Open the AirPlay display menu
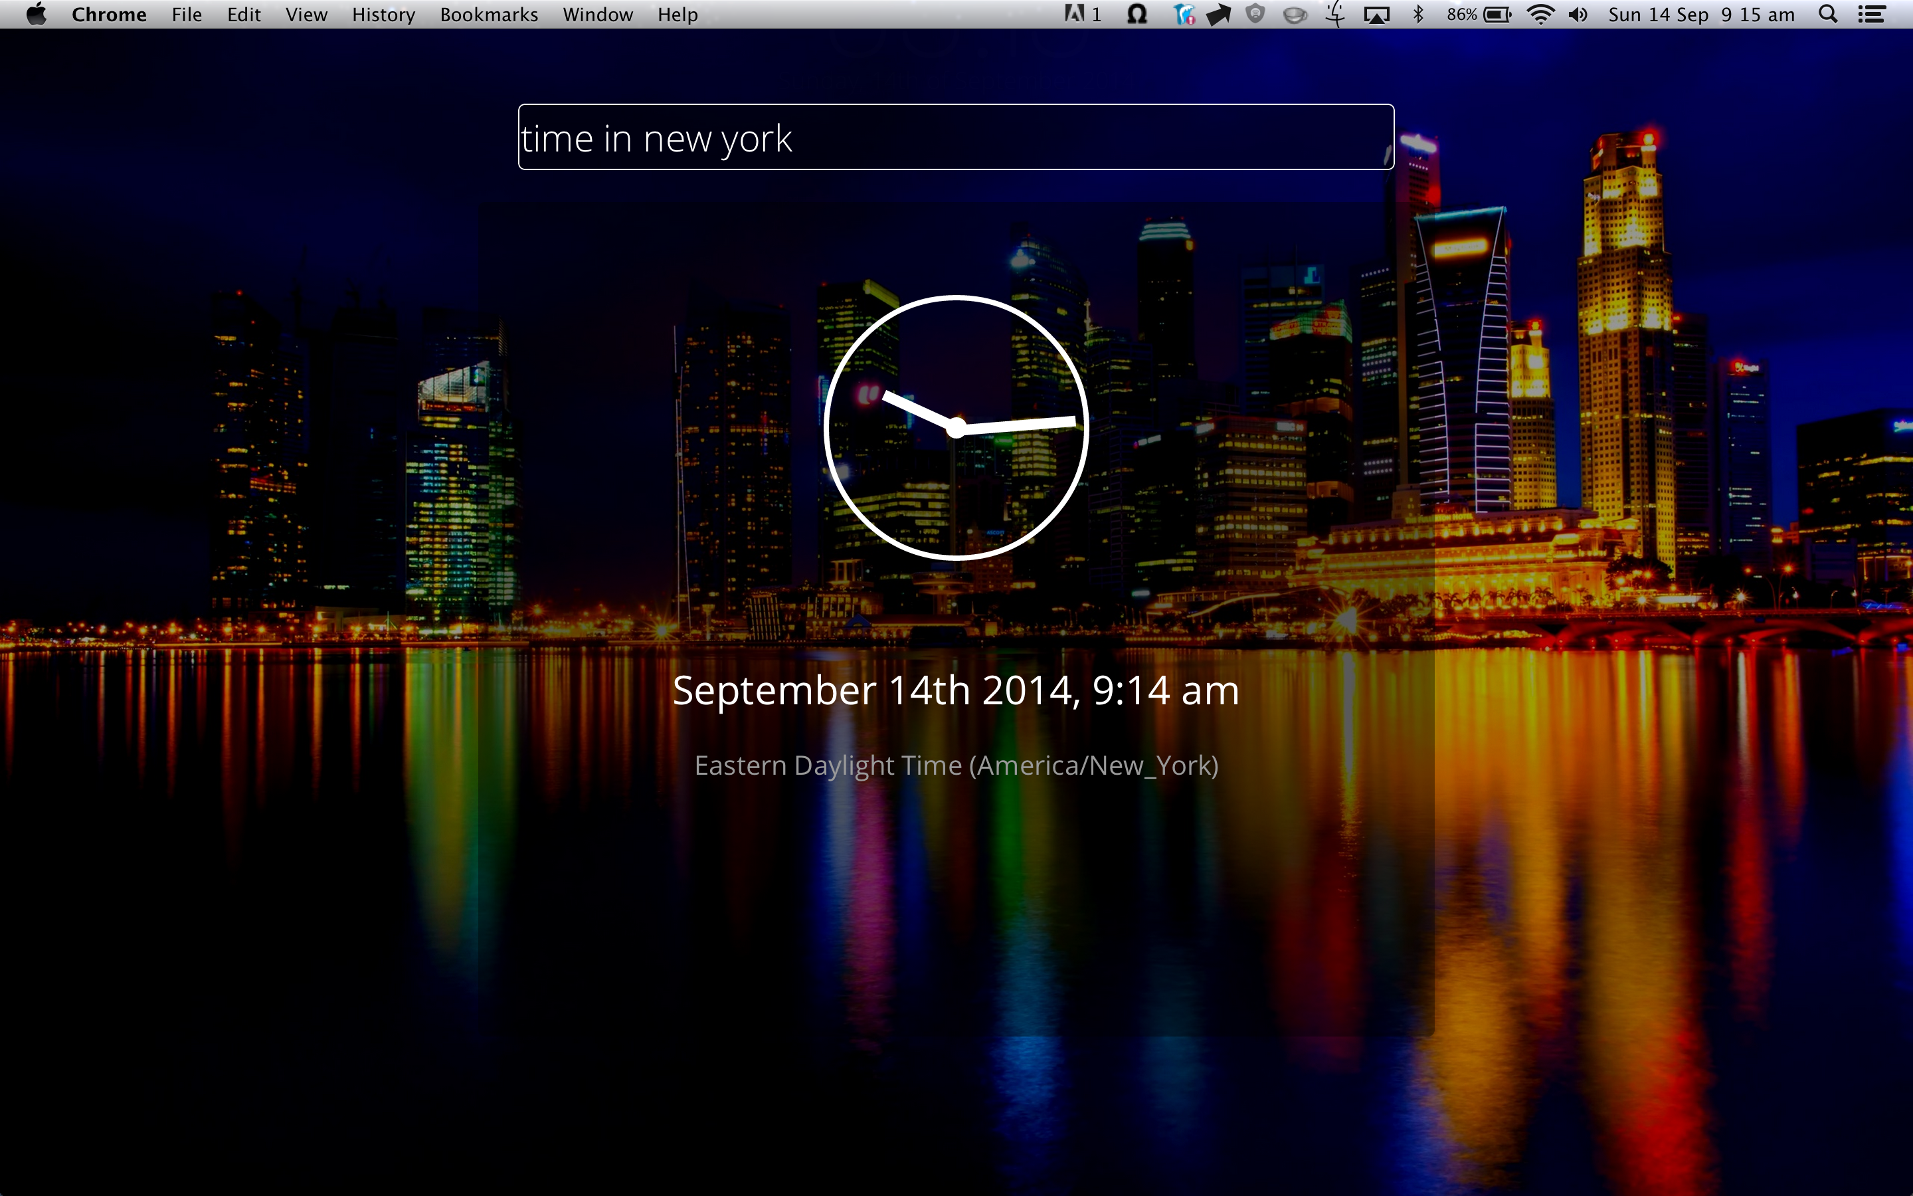1913x1196 pixels. pyautogui.click(x=1376, y=14)
